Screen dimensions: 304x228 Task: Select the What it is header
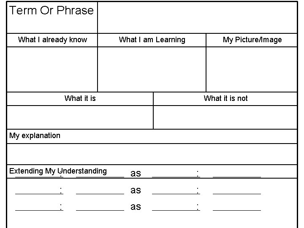point(80,99)
